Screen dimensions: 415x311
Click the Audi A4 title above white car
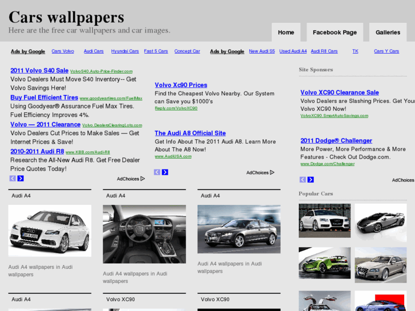click(x=21, y=196)
